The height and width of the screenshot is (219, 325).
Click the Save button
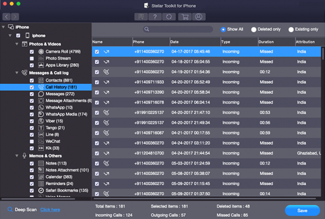(302, 211)
